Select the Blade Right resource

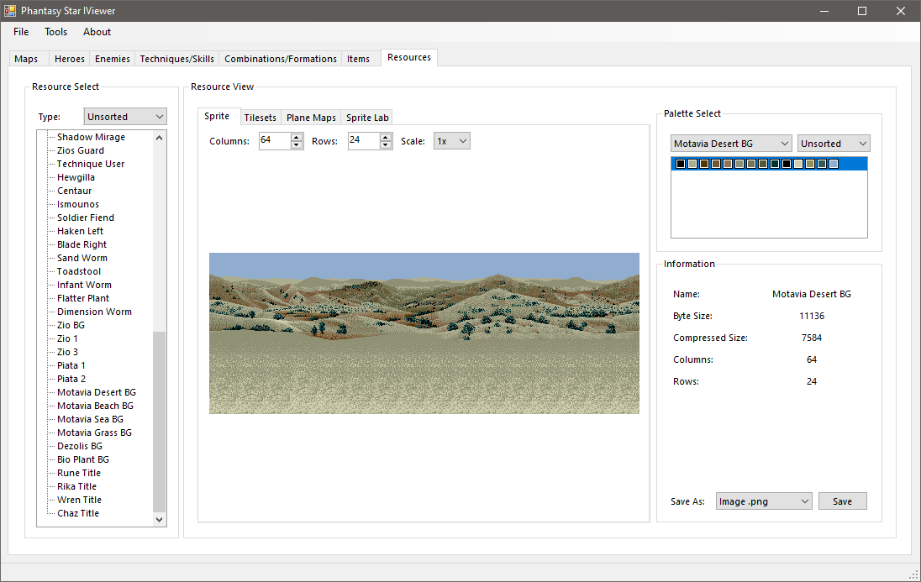click(x=82, y=244)
